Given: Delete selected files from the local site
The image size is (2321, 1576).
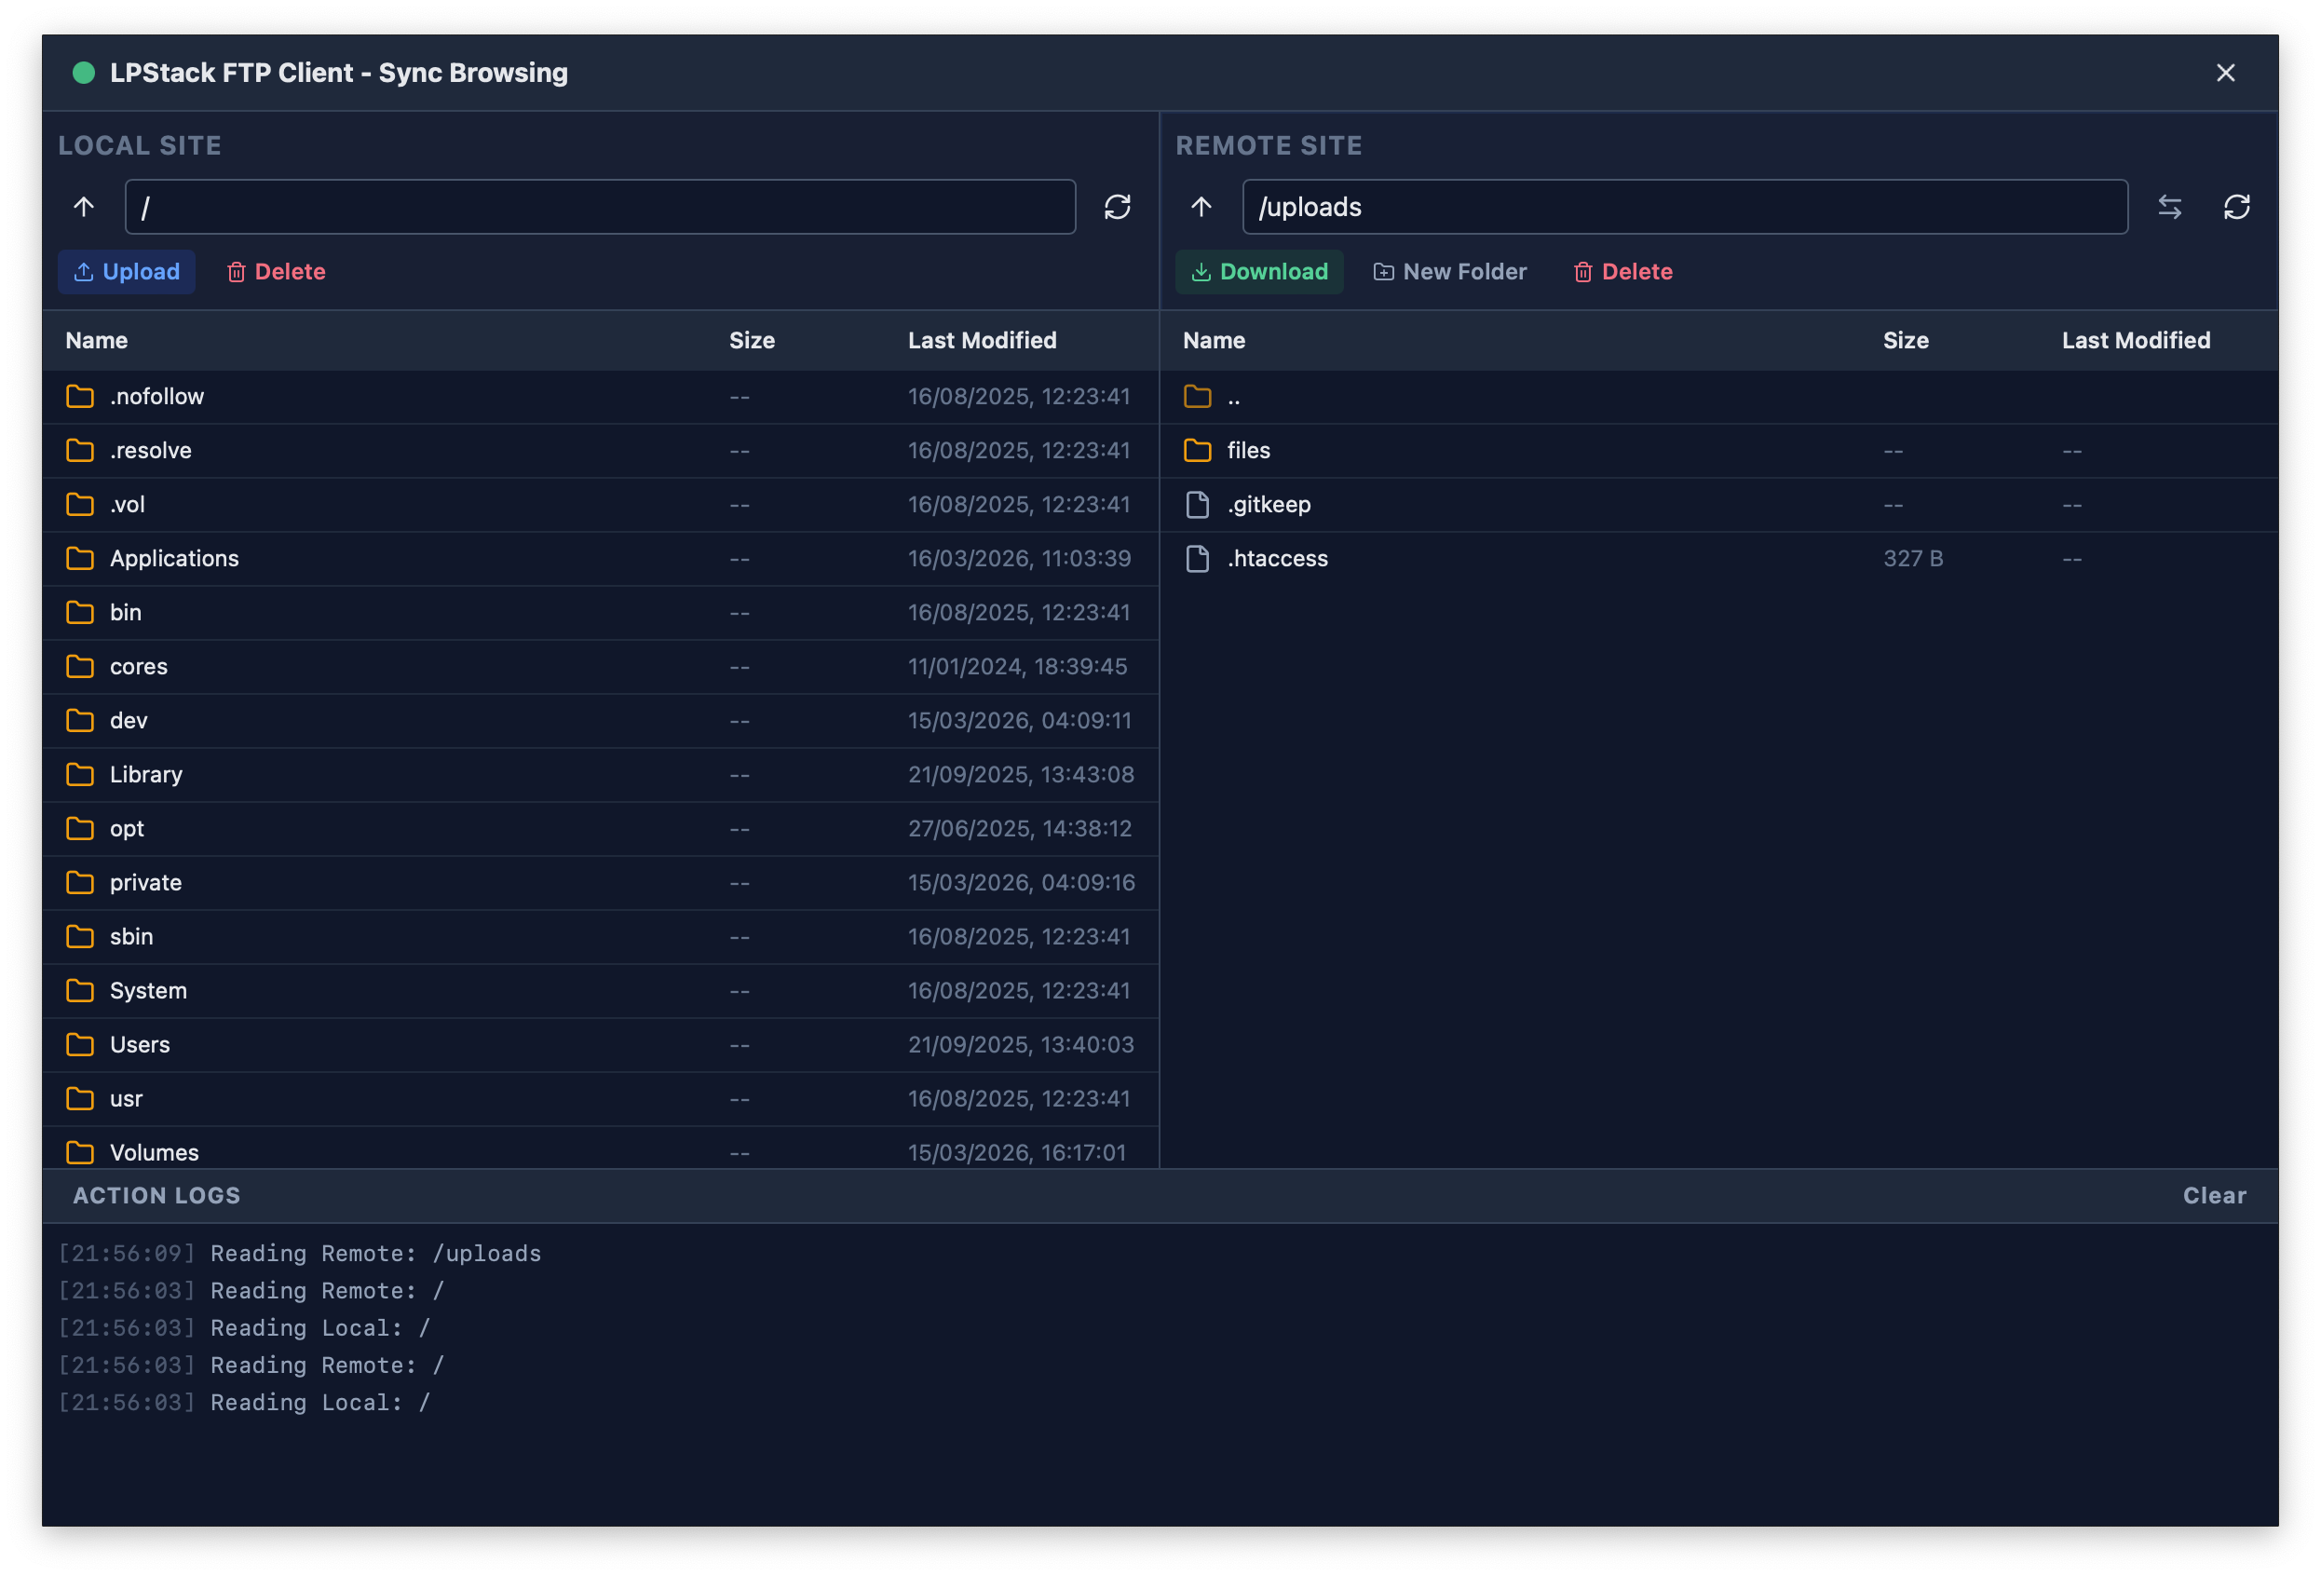Looking at the screenshot, I should (276, 271).
